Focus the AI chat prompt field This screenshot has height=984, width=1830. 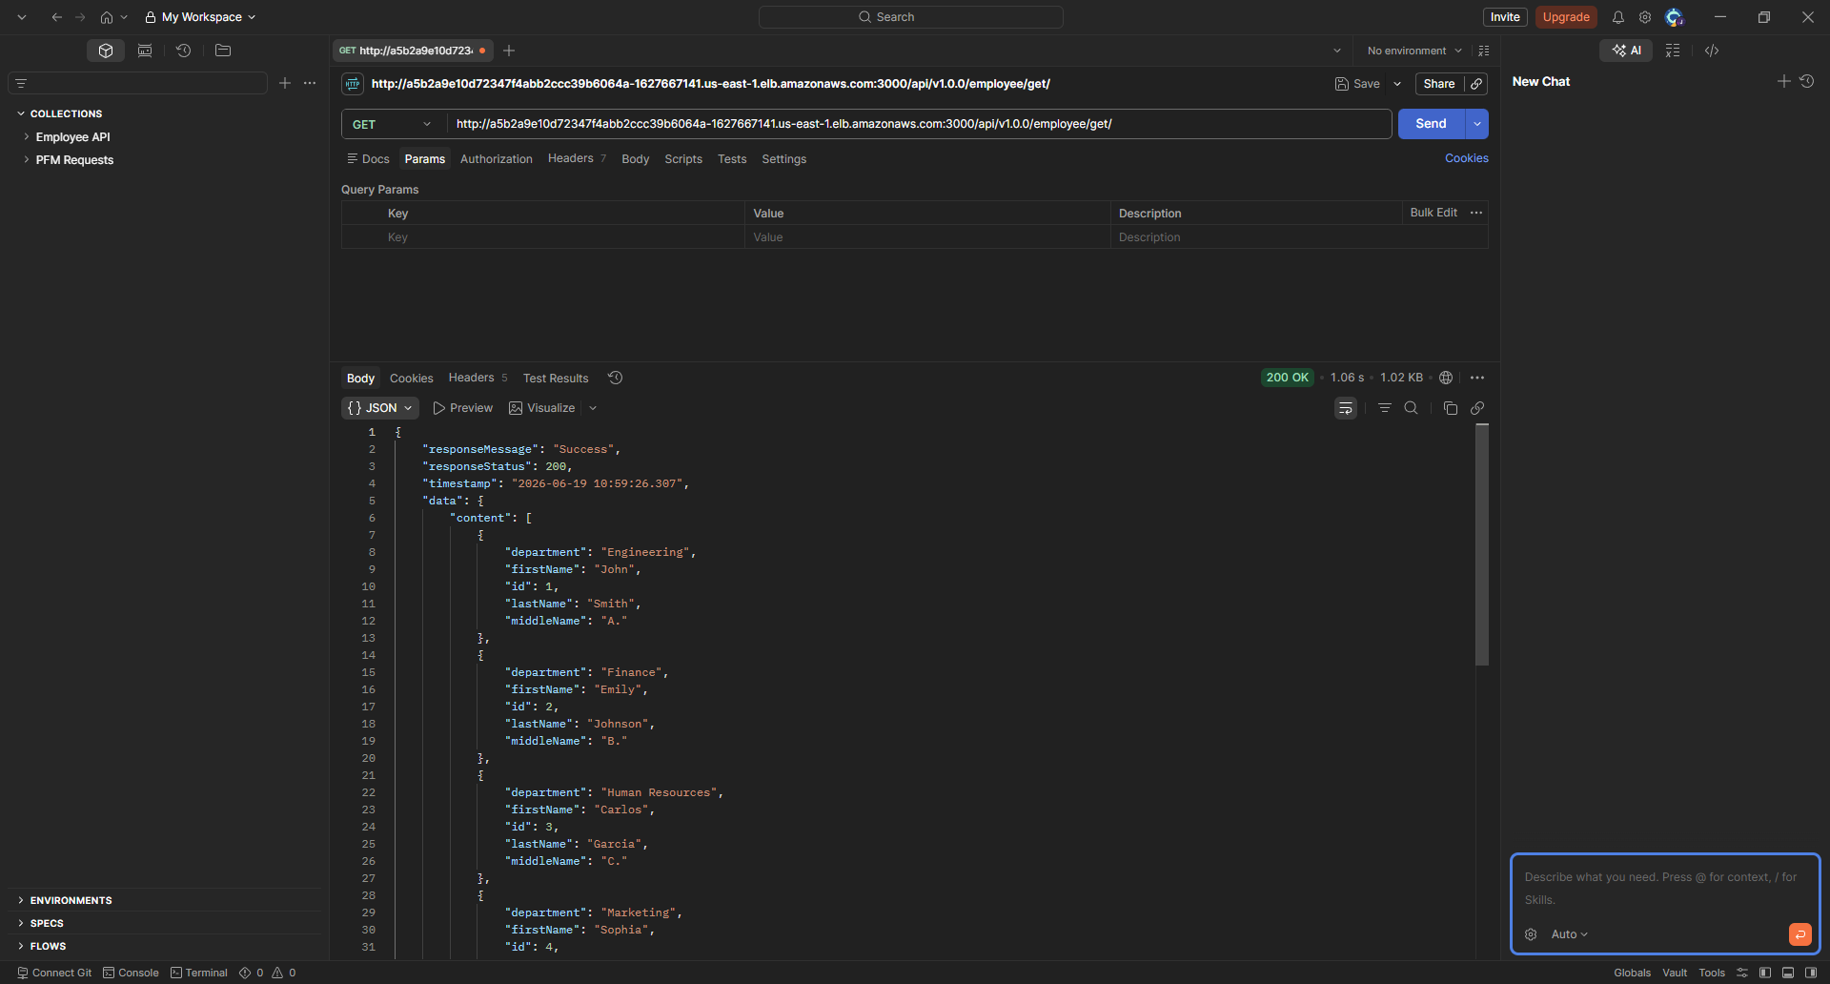click(x=1665, y=889)
